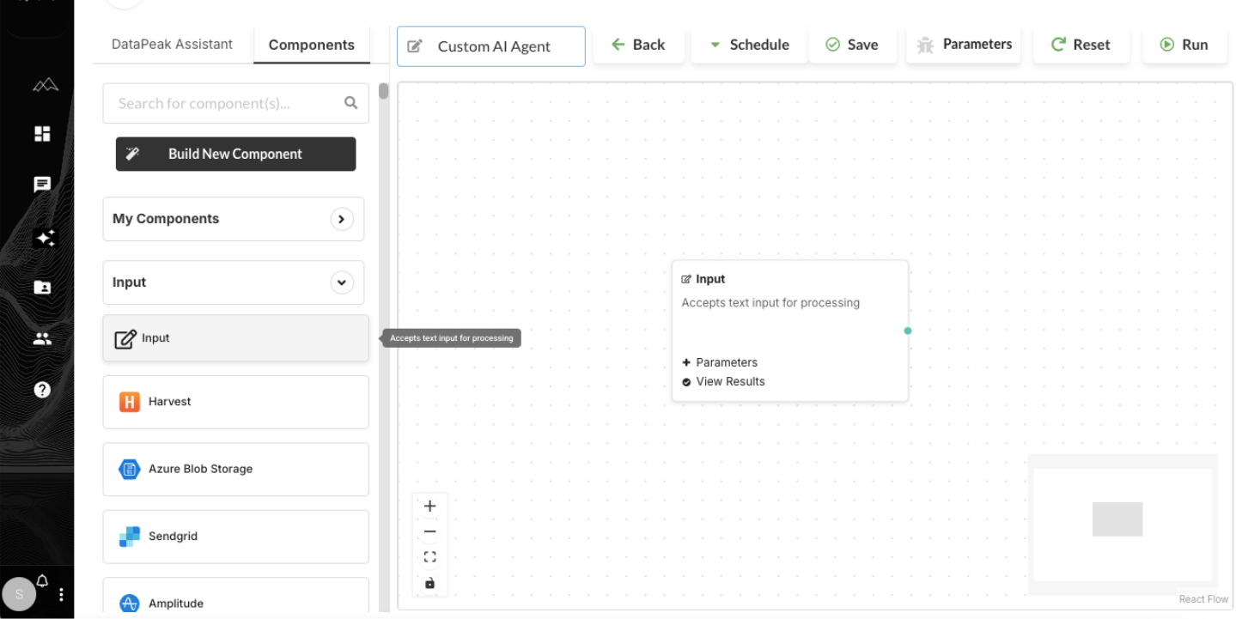Screen dimensions: 1236x619
Task: Collapse the Input section
Action: [342, 282]
